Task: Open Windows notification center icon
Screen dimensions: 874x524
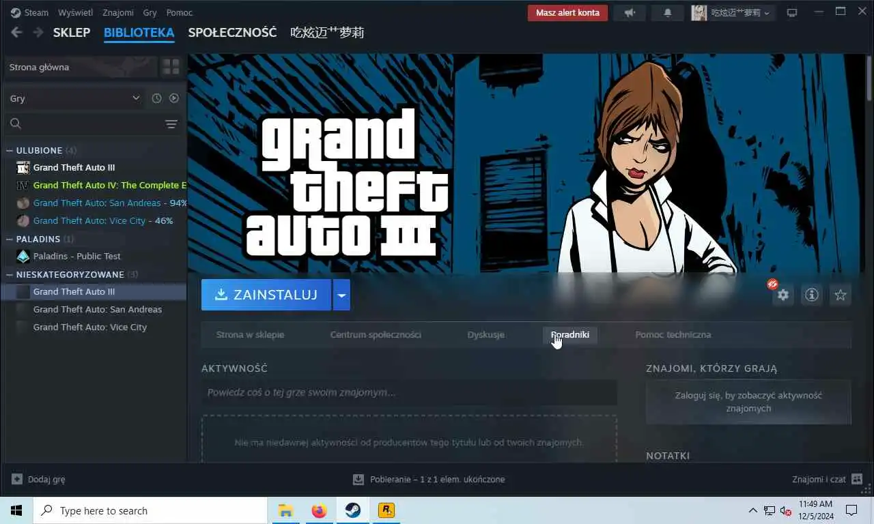Action: pos(851,510)
